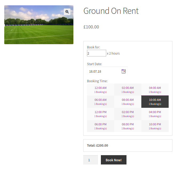This screenshot has width=182, height=169.
Task: Click the highlighted 10:00 AM slot
Action: (x=155, y=102)
